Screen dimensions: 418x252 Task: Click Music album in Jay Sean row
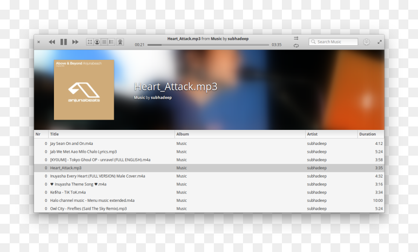(182, 144)
